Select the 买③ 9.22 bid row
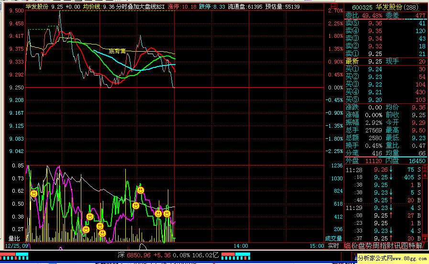This screenshot has width=429, height=264. pos(385,85)
